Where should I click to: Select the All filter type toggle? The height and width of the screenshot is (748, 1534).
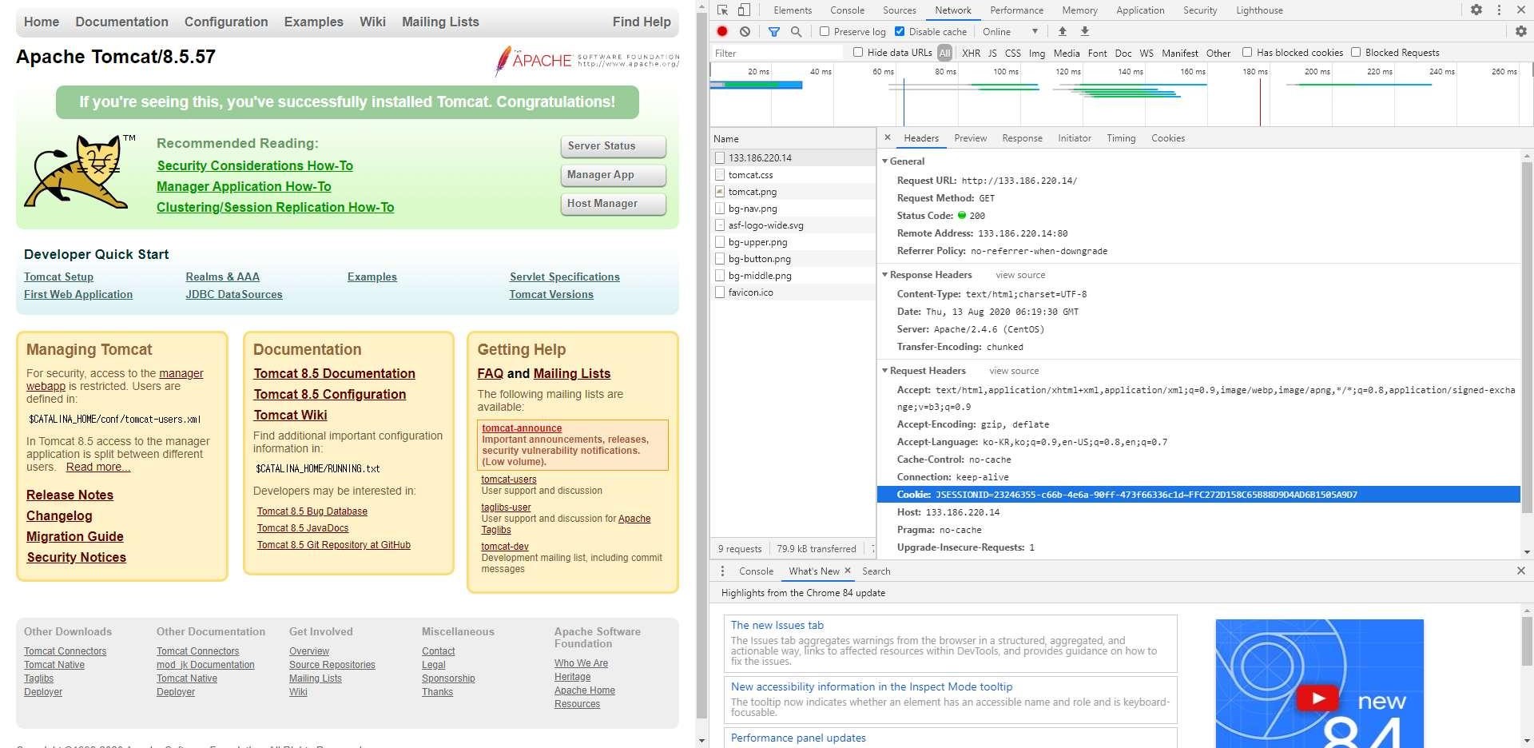pos(945,53)
